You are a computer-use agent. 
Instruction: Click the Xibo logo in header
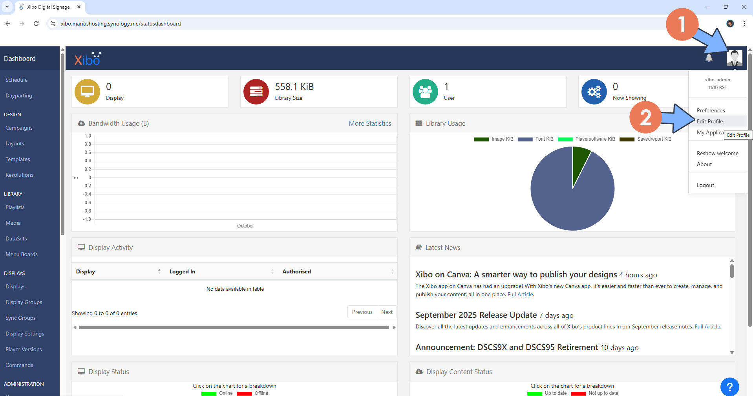coord(88,59)
